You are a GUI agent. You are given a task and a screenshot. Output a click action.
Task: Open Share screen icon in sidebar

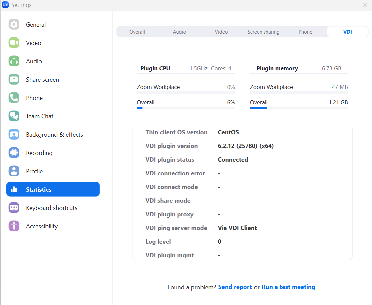[x=14, y=79]
